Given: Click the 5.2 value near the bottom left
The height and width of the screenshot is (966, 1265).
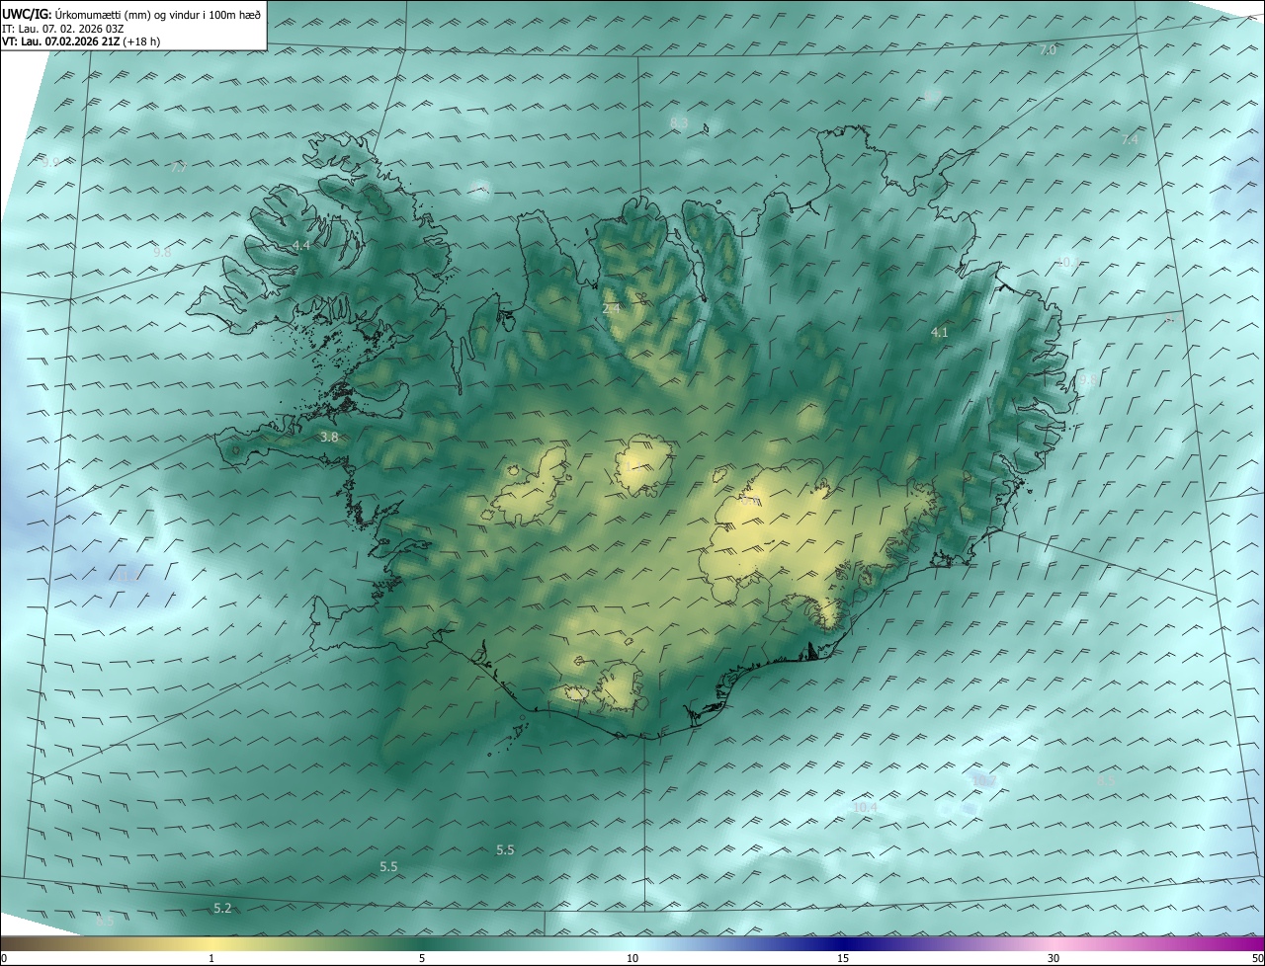Looking at the screenshot, I should 222,909.
